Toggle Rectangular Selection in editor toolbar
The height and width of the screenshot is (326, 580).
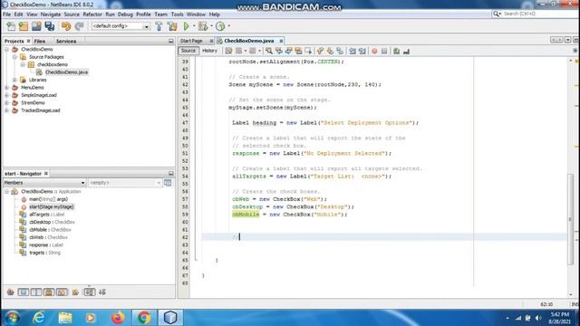(308, 51)
